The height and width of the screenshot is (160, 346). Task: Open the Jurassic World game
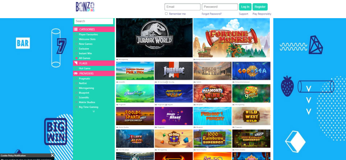(154, 38)
